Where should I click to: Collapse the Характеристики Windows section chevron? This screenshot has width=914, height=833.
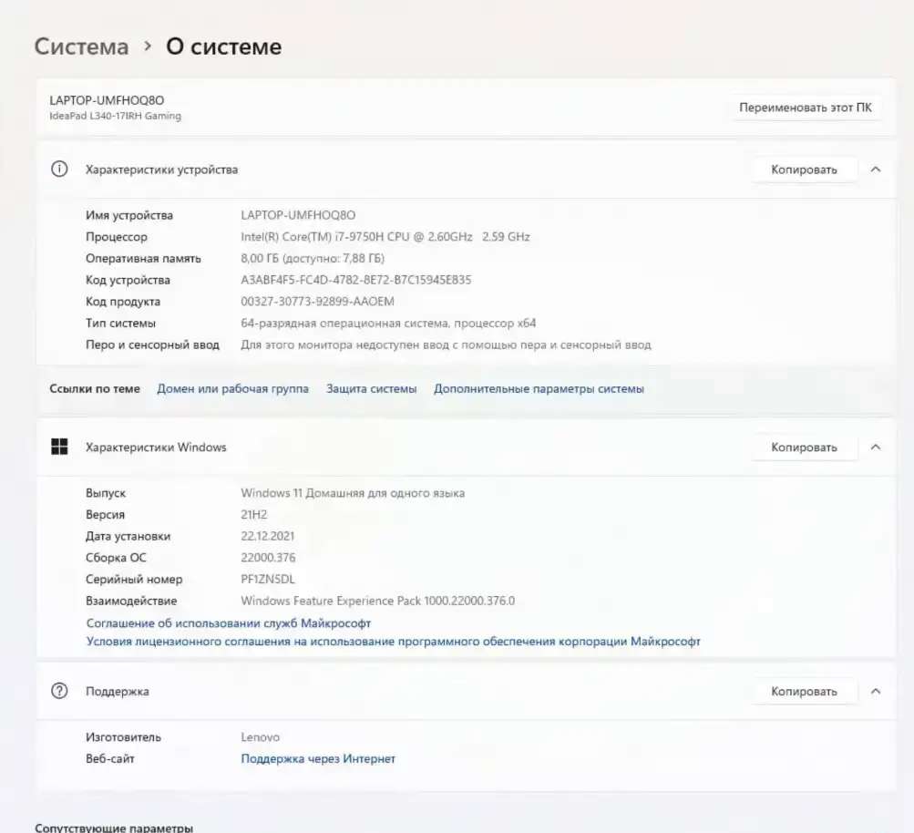click(x=876, y=447)
